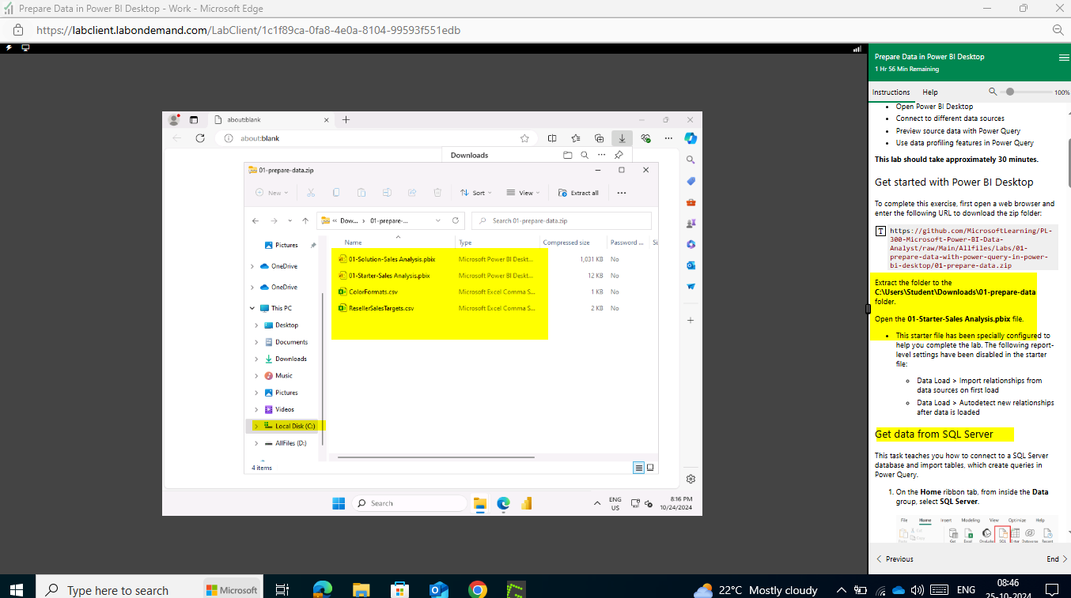The width and height of the screenshot is (1071, 598).
Task: Open Collections icon in inner Edge toolbar
Action: 599,137
